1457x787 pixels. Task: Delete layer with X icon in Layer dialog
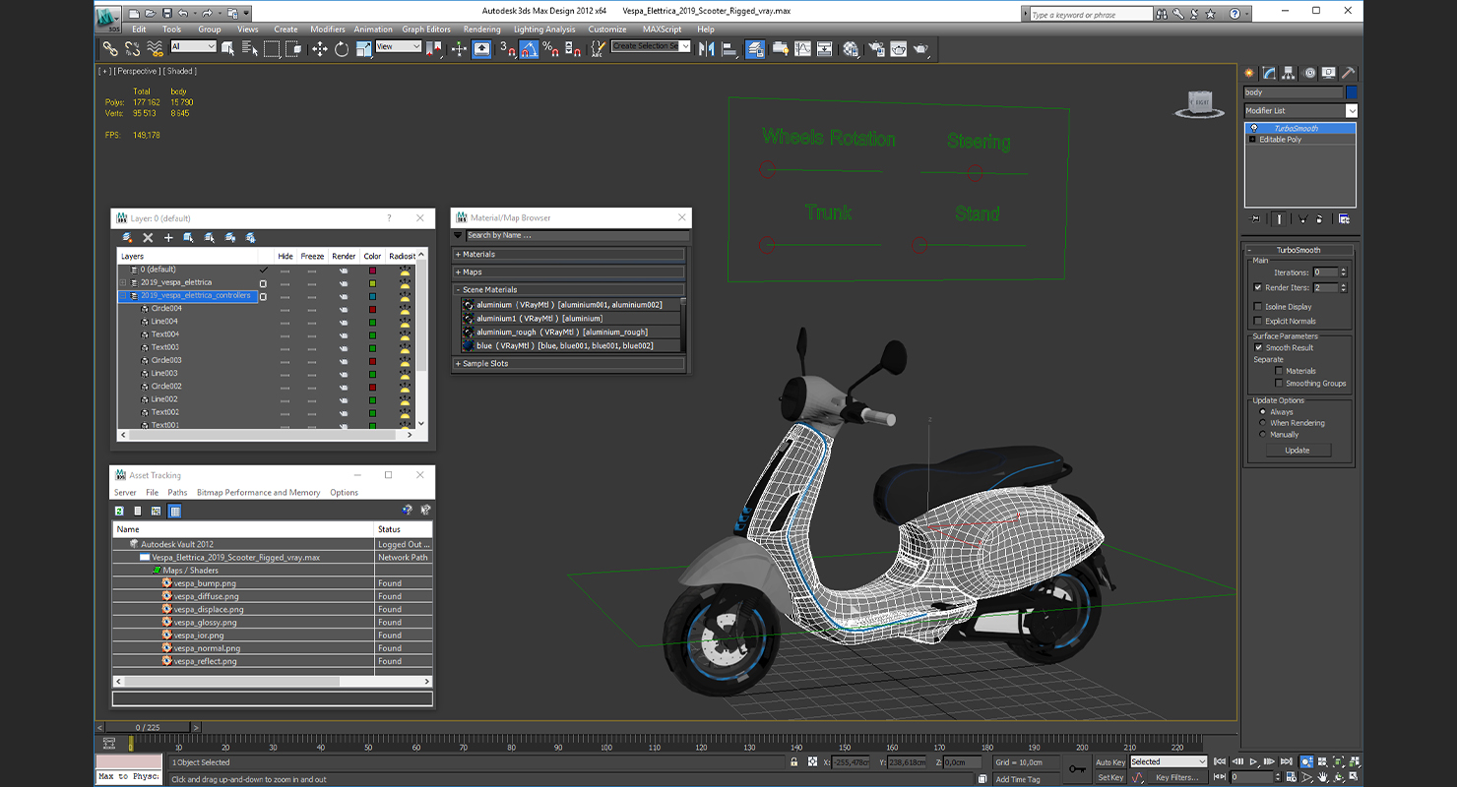coord(148,237)
